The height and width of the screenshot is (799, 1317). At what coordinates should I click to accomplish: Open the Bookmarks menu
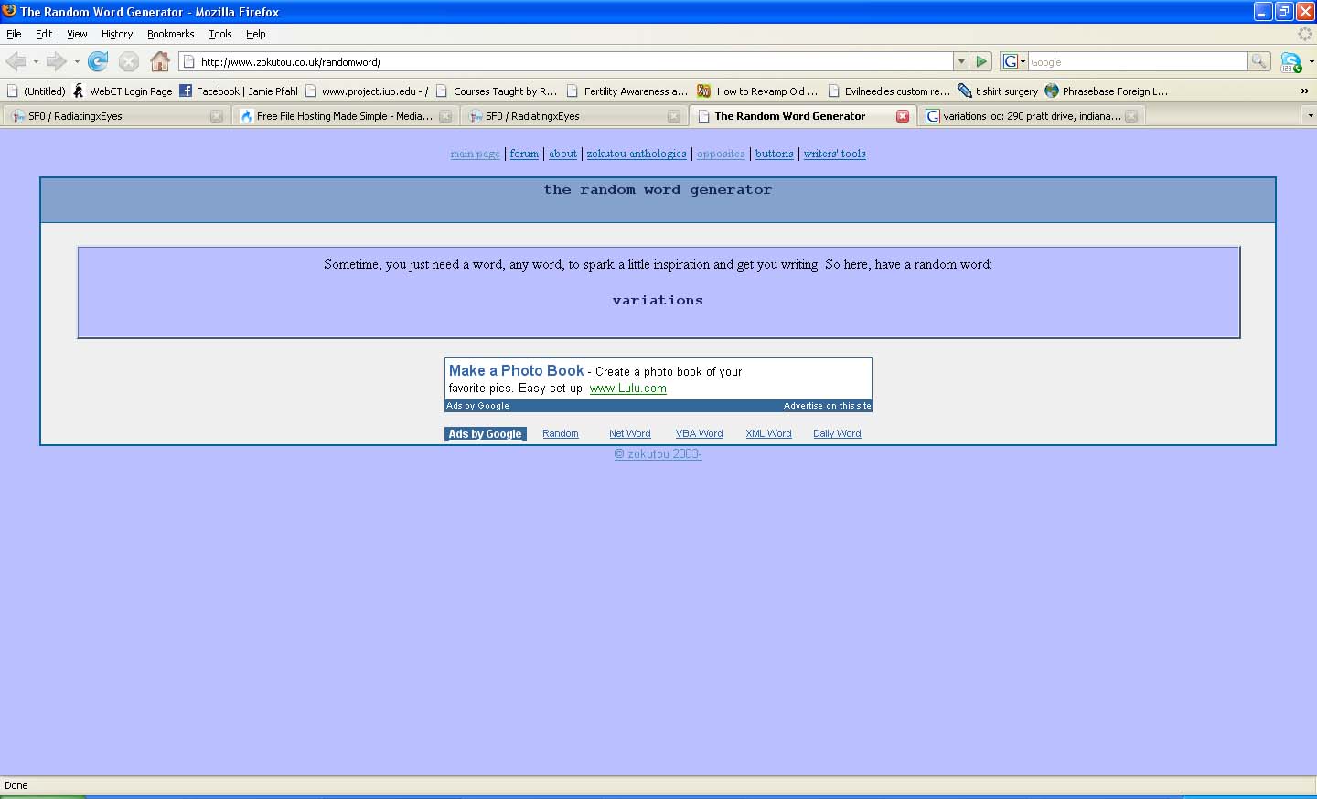(170, 34)
